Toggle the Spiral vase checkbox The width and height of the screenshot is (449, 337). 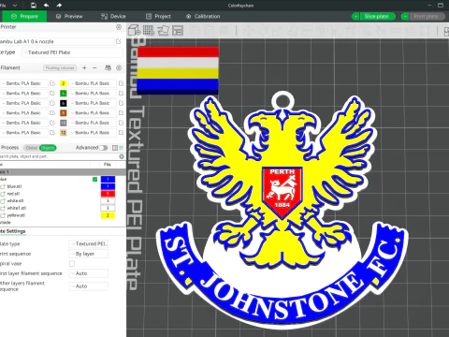[72, 264]
